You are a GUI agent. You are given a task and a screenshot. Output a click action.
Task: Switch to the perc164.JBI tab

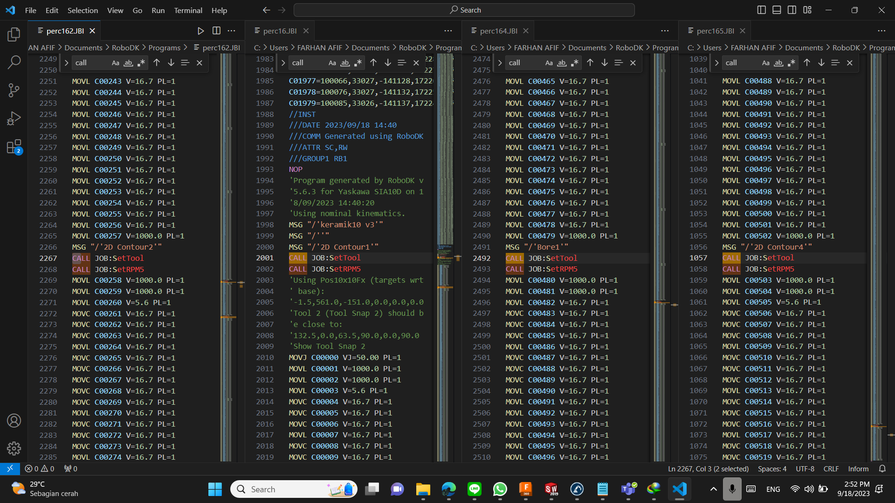[x=498, y=31]
